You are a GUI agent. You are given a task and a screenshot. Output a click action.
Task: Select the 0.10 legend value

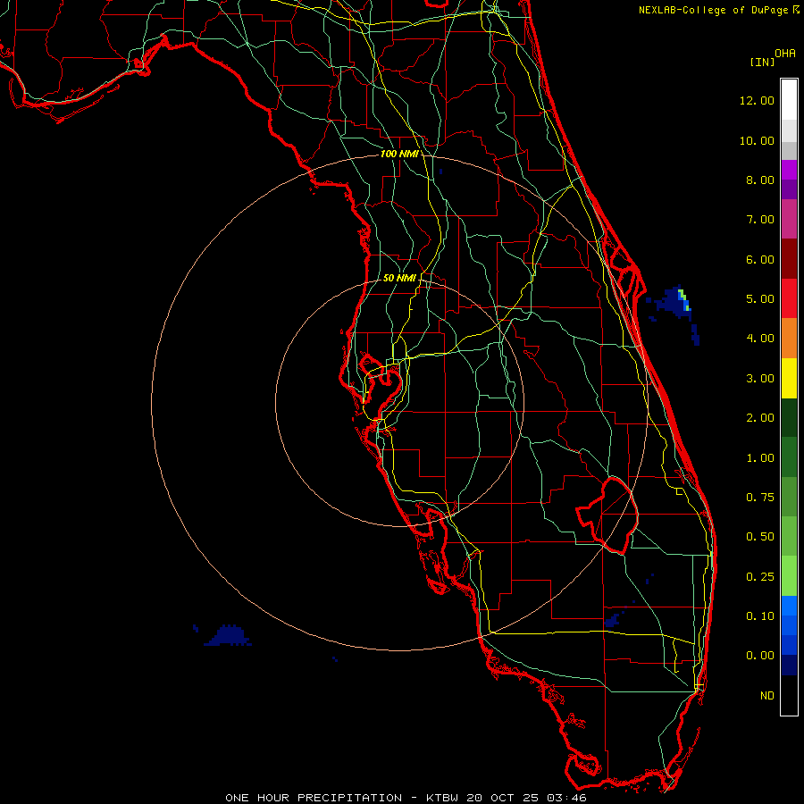[759, 616]
